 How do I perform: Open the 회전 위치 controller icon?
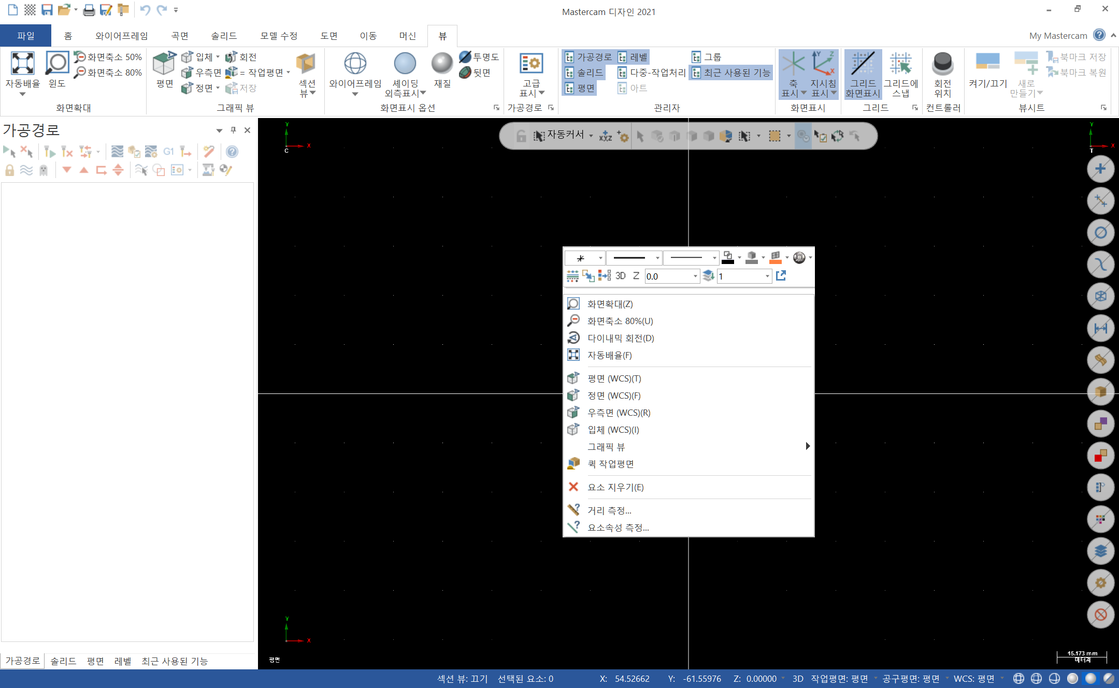click(942, 64)
